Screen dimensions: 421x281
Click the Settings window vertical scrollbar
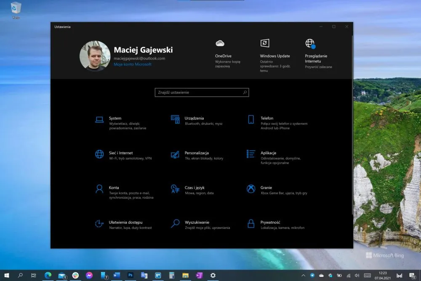[x=352, y=125]
